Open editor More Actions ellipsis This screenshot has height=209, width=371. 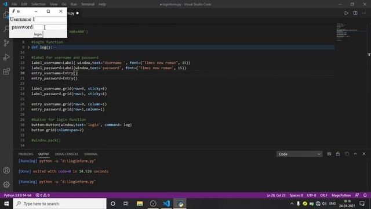(x=364, y=13)
